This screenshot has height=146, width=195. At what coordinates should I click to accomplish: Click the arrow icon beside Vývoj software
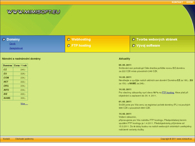pos(134,46)
